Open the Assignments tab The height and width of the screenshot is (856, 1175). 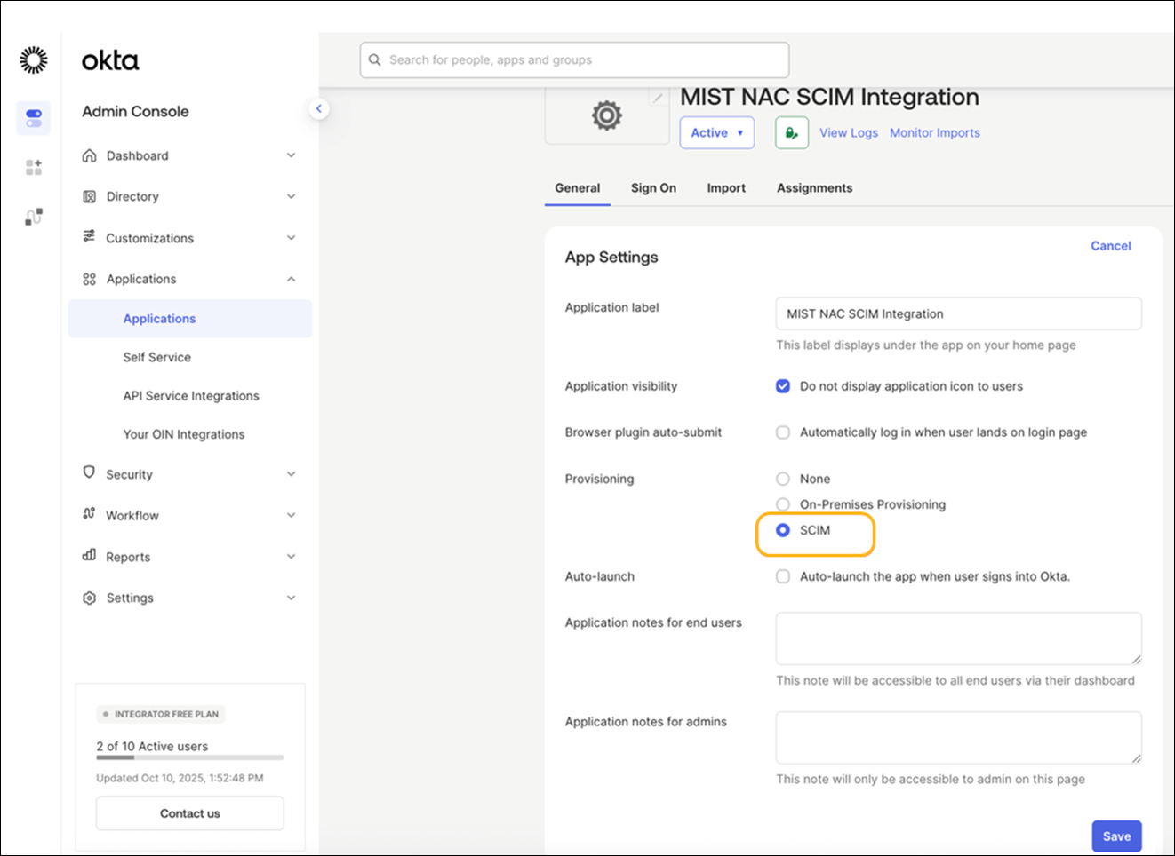pyautogui.click(x=814, y=188)
